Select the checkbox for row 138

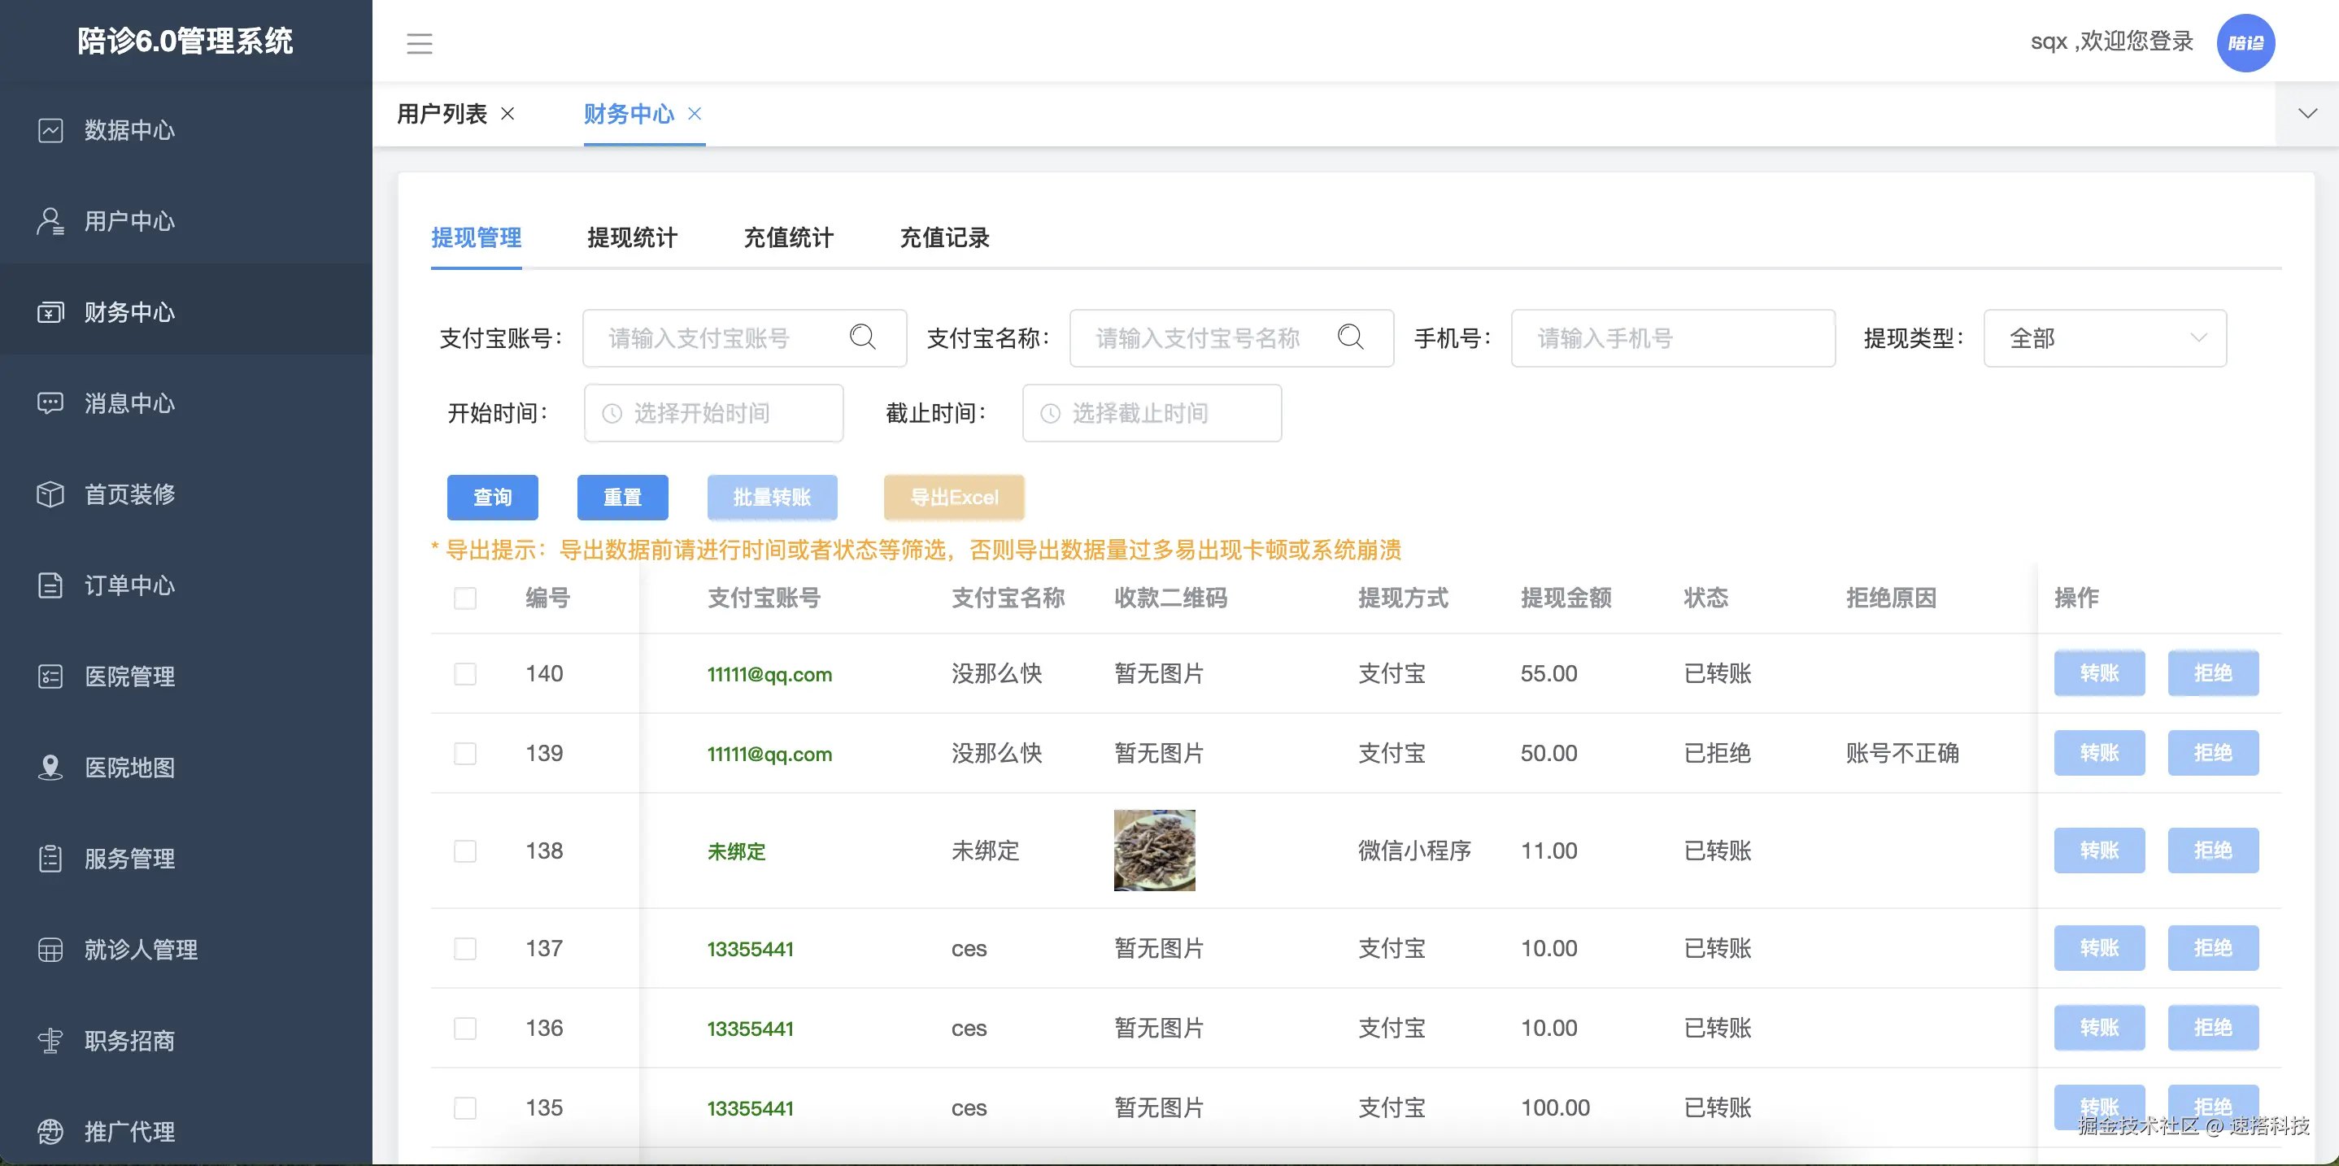[465, 851]
